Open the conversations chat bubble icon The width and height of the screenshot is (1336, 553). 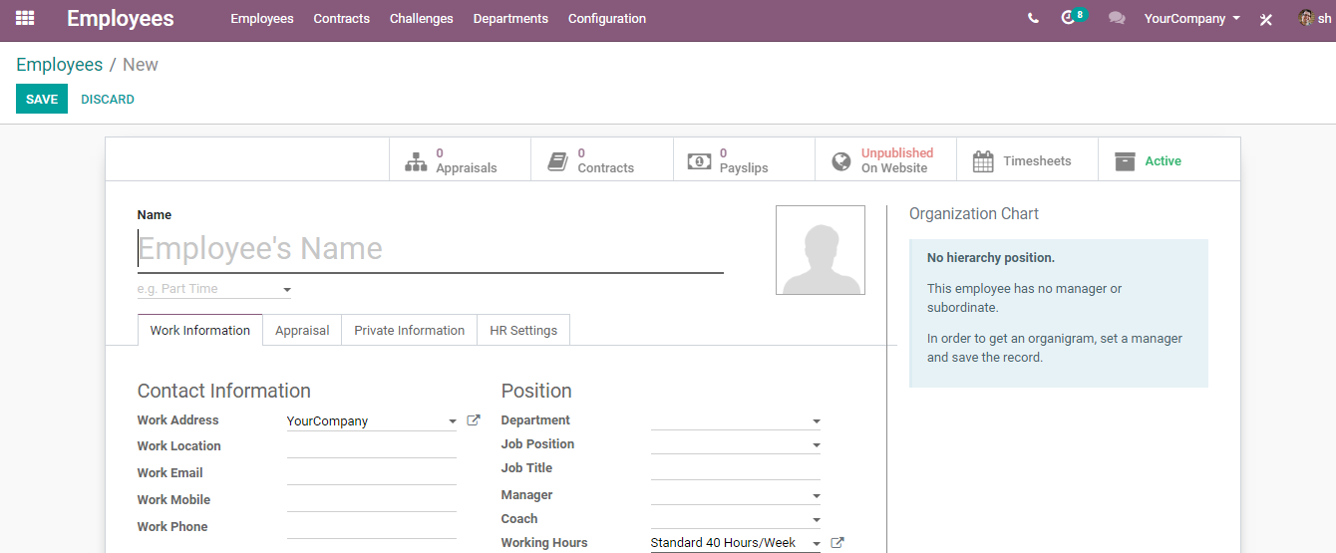tap(1117, 18)
